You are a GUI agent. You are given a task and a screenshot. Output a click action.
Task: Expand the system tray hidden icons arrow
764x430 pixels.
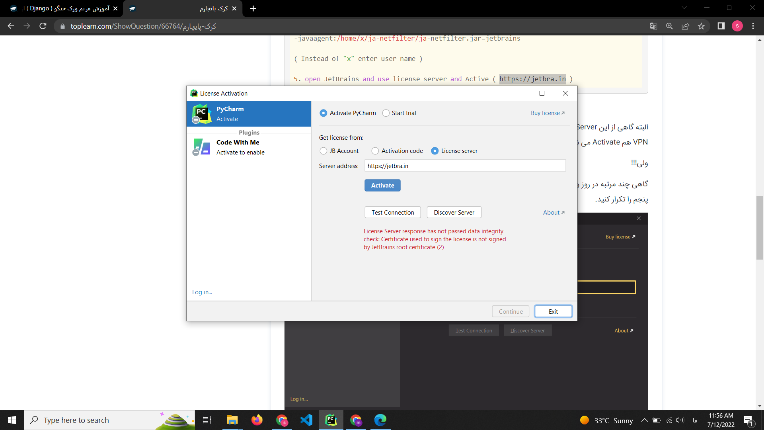coord(644,420)
